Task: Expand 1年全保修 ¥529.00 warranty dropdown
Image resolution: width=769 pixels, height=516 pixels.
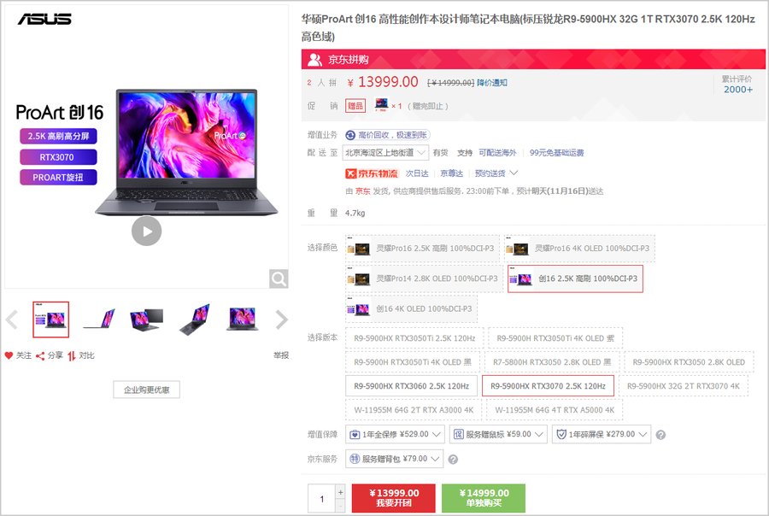Action: (395, 434)
